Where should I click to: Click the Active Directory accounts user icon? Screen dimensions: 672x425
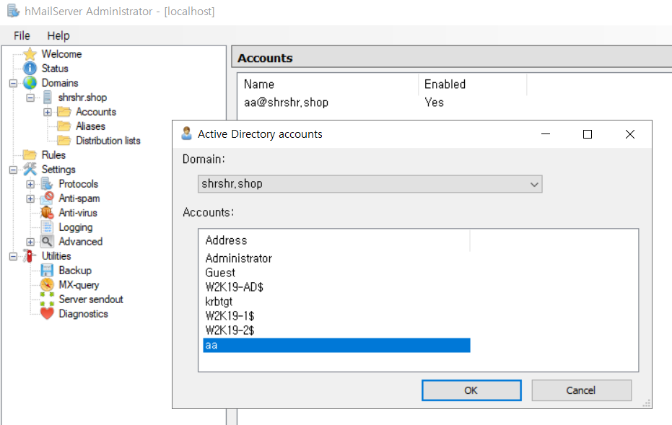186,133
